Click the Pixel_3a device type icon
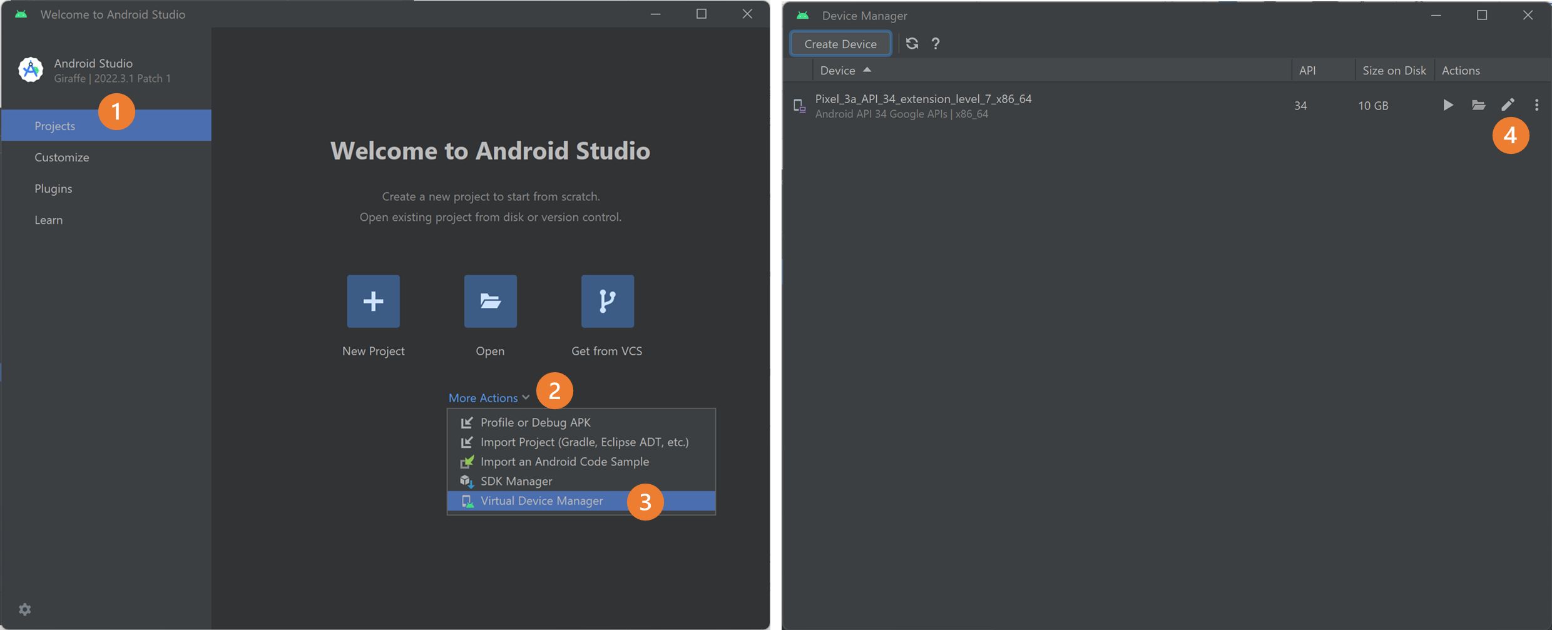This screenshot has height=630, width=1552. 799,106
